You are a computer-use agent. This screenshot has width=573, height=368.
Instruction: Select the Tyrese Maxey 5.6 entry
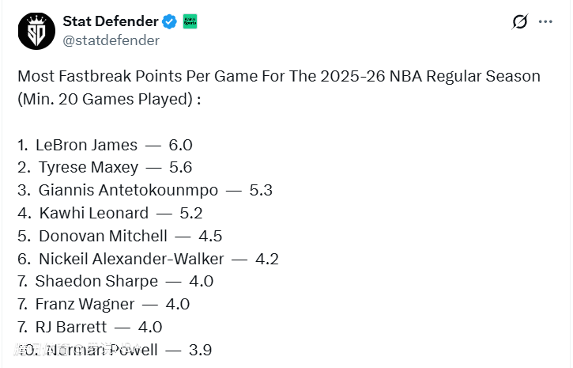(105, 168)
